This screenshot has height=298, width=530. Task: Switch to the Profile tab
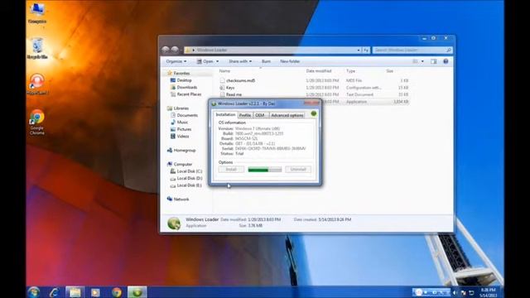tap(245, 115)
